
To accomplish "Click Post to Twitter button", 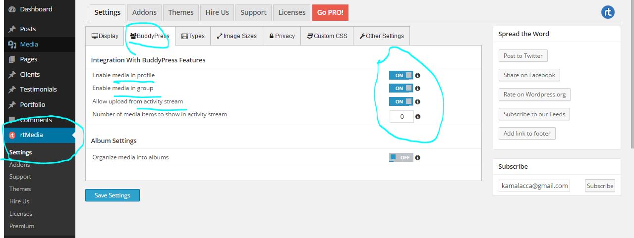I will [x=522, y=56].
